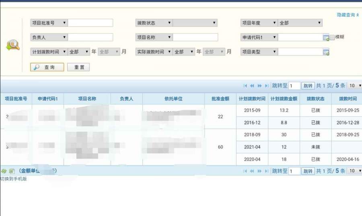Click the export icon left of 金额单位
The width and height of the screenshot is (362, 216).
pos(12,171)
